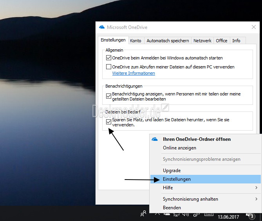The height and width of the screenshot is (221, 262).
Task: Choose Ihren OneDrive-Ordner öffnen
Action: [x=206, y=139]
